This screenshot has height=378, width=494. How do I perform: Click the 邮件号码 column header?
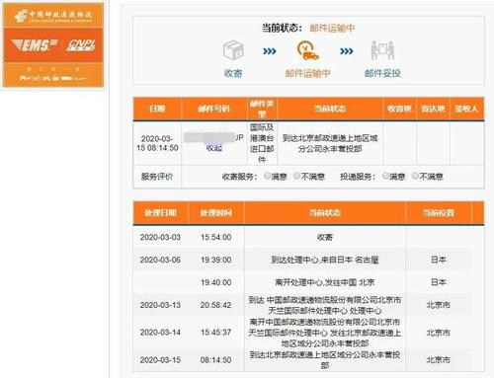click(x=214, y=109)
